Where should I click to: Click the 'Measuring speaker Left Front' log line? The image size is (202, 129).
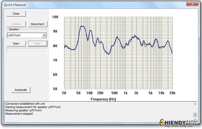pyautogui.click(x=23, y=110)
